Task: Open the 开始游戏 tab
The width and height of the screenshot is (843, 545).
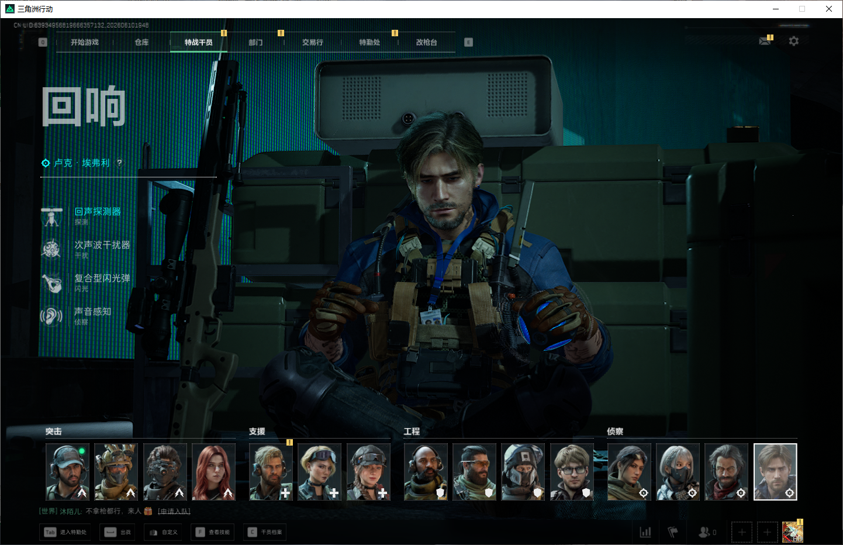Action: [85, 42]
